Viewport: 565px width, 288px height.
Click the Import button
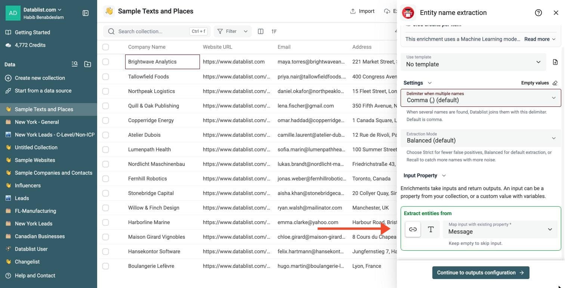click(x=362, y=11)
